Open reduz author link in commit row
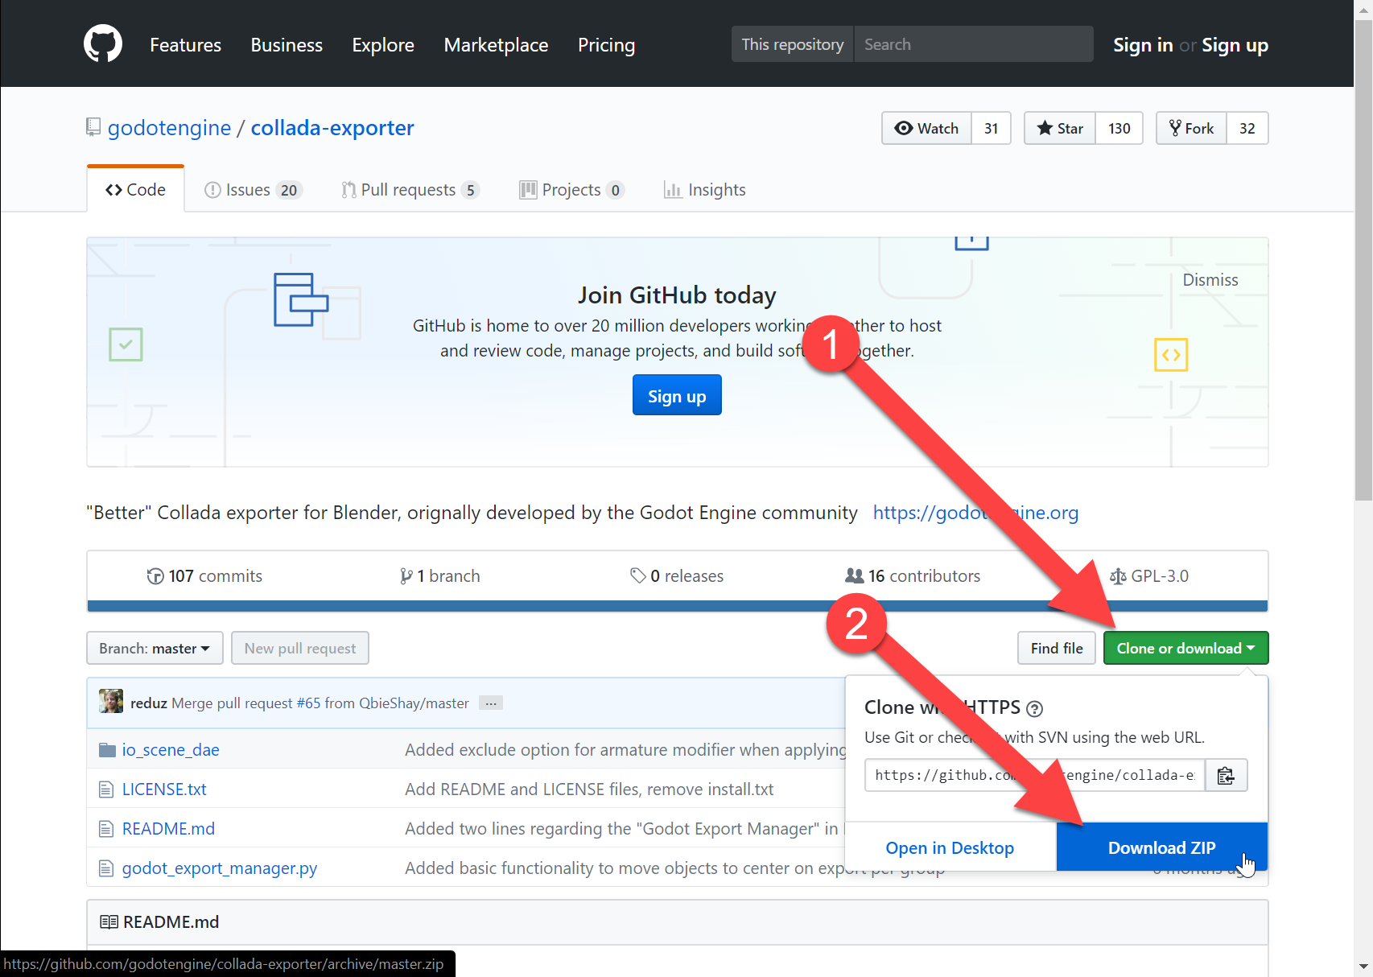The height and width of the screenshot is (977, 1373). pyautogui.click(x=149, y=703)
